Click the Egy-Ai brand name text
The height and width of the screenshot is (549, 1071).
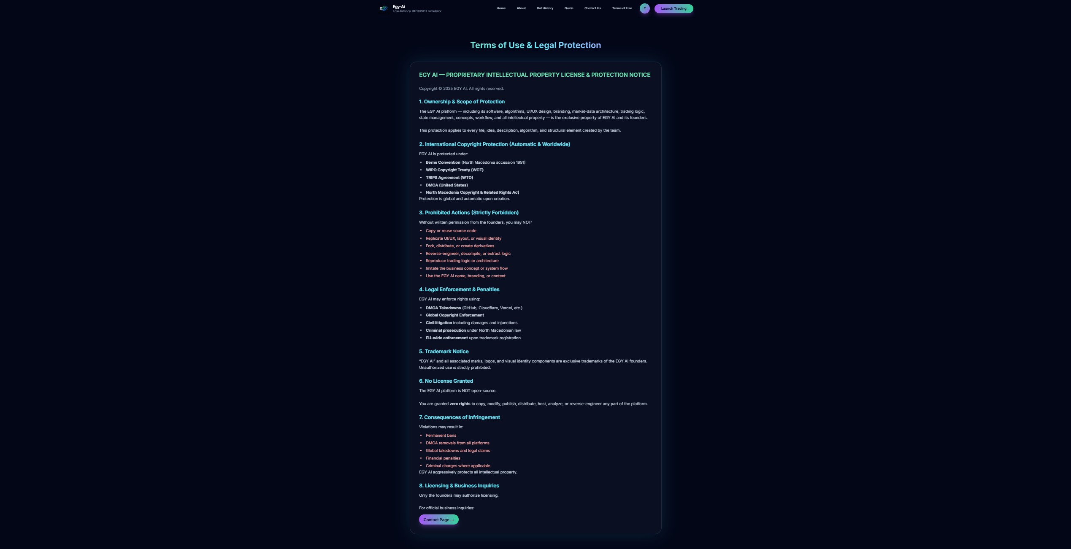tap(399, 6)
